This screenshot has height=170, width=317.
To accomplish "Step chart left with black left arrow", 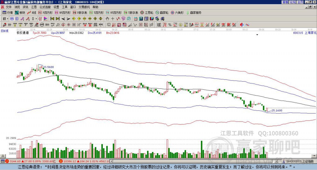I will (63, 19).
